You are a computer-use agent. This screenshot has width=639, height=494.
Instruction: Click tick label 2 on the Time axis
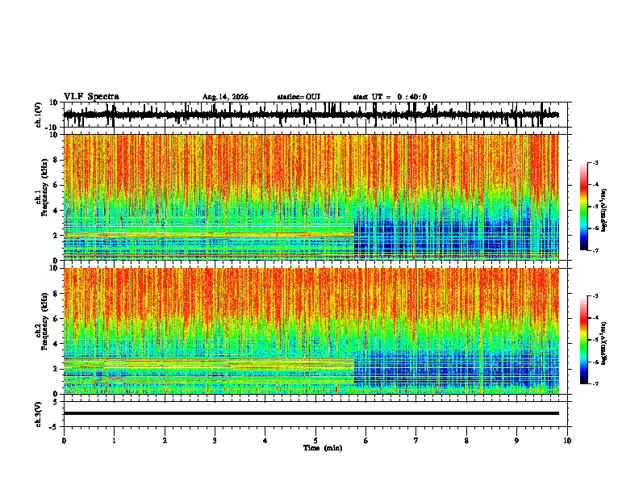(x=165, y=441)
